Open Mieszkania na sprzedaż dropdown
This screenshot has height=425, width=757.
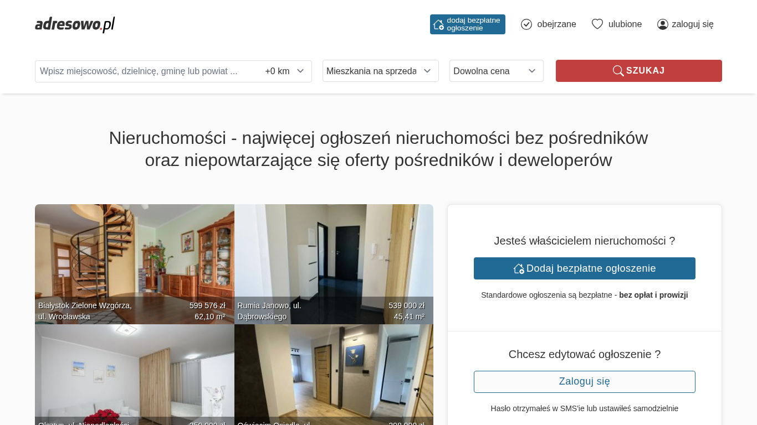[x=381, y=71]
